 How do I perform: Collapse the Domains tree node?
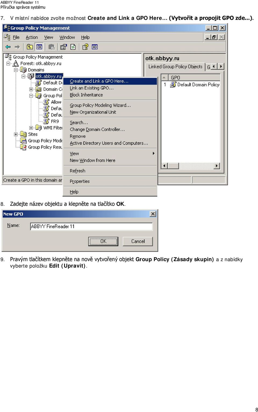16,70
